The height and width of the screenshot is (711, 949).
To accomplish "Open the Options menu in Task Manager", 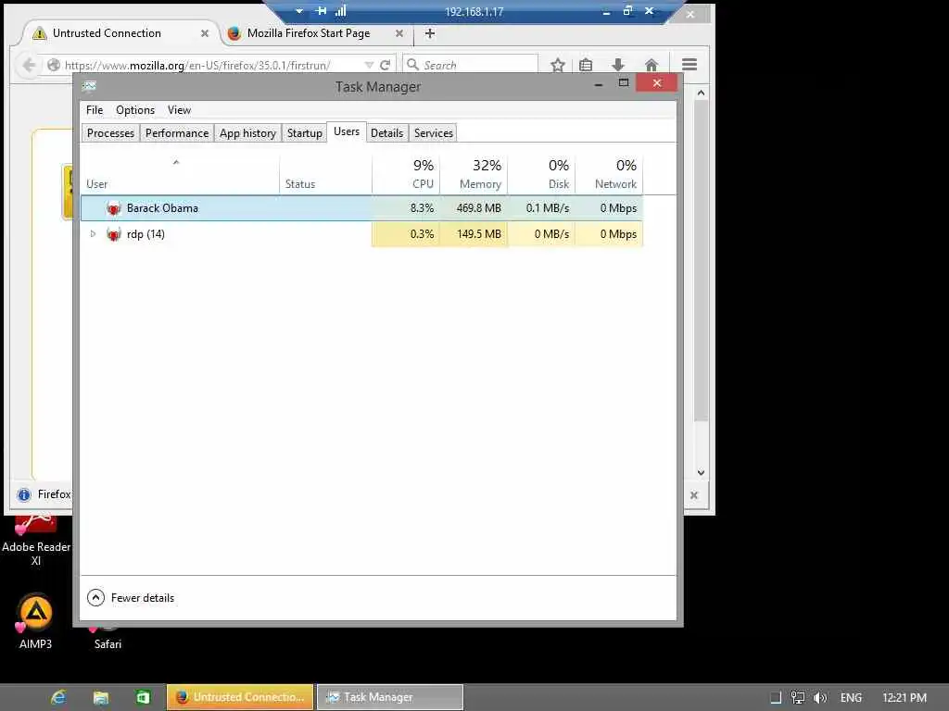I will [x=135, y=110].
